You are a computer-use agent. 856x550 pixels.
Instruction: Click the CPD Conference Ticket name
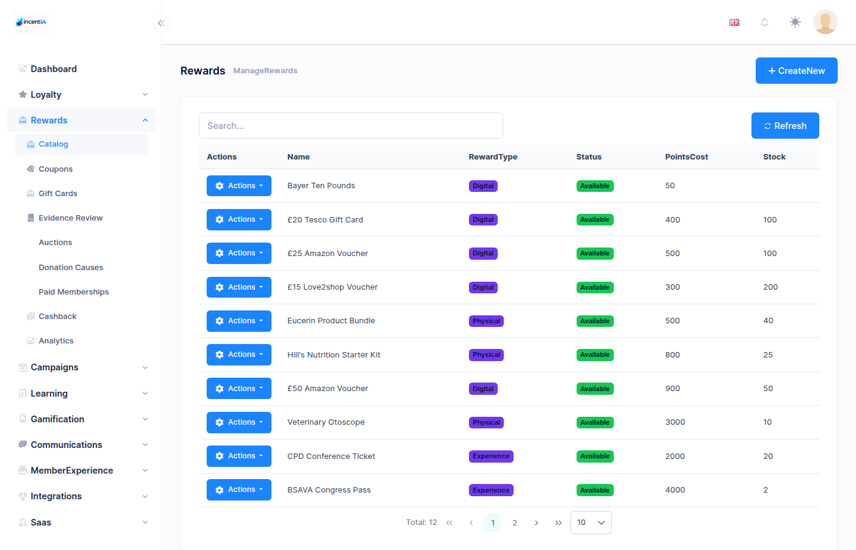point(331,457)
